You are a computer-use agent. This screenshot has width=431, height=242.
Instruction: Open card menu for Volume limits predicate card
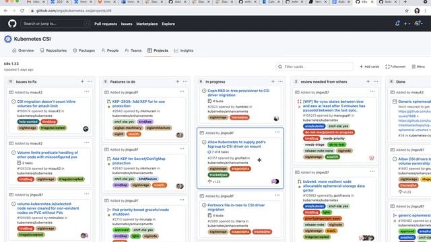[87, 143]
